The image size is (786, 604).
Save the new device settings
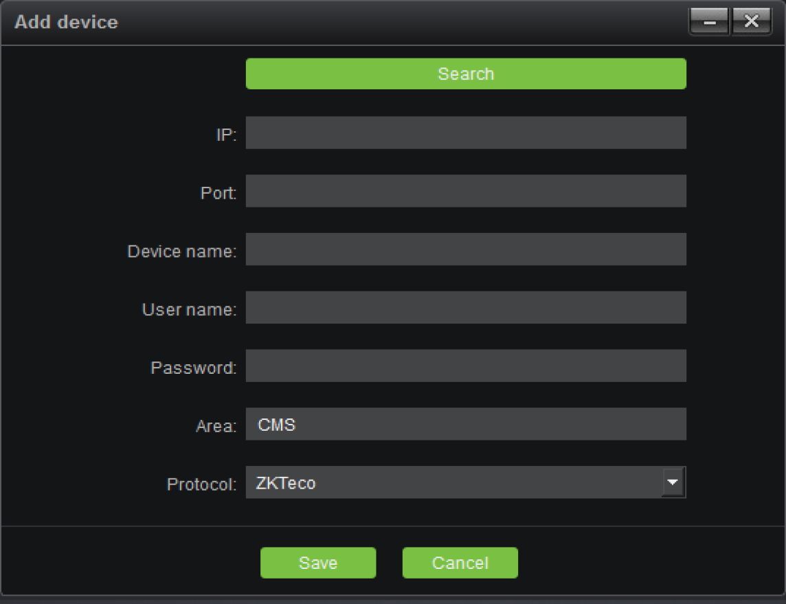coord(318,563)
